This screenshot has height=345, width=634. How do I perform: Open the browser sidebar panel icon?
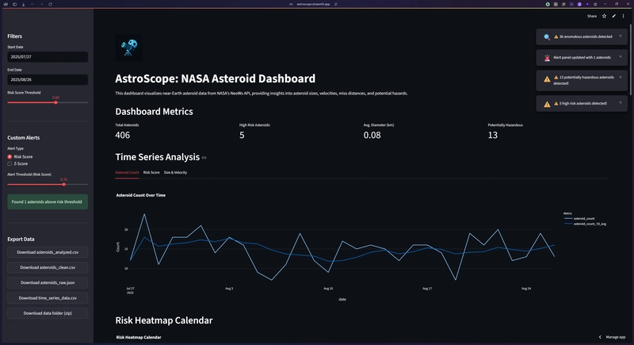[14, 4]
